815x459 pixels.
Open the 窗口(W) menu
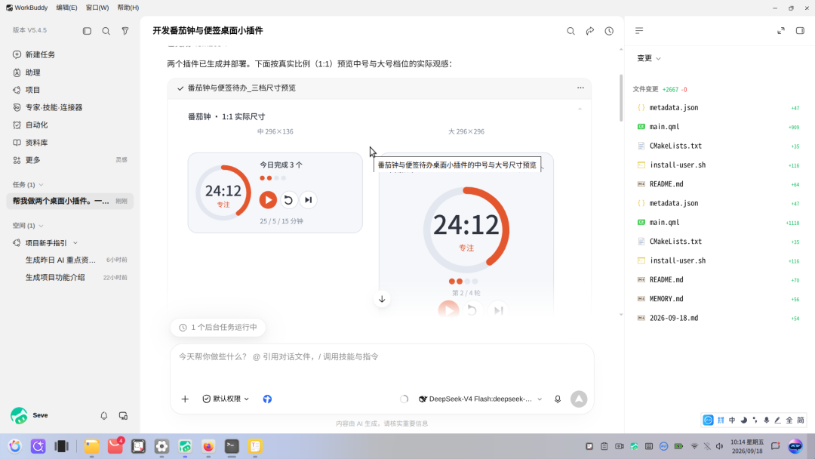pyautogui.click(x=97, y=8)
